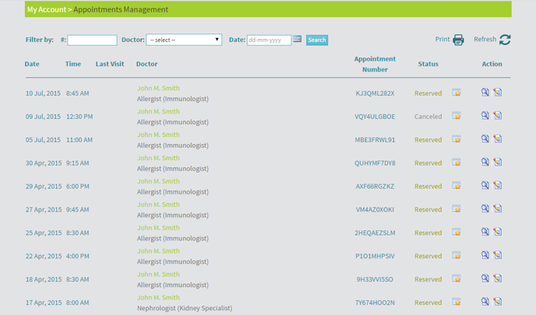
Task: Open the date picker calendar icon
Action: tap(297, 39)
